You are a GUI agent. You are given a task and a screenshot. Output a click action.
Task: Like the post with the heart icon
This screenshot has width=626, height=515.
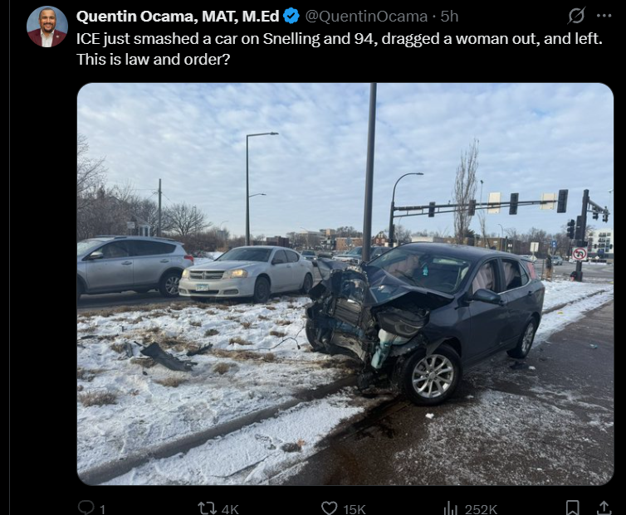330,508
